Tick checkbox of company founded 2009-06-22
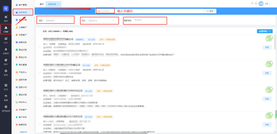277x134 pixels. pos(39,73)
